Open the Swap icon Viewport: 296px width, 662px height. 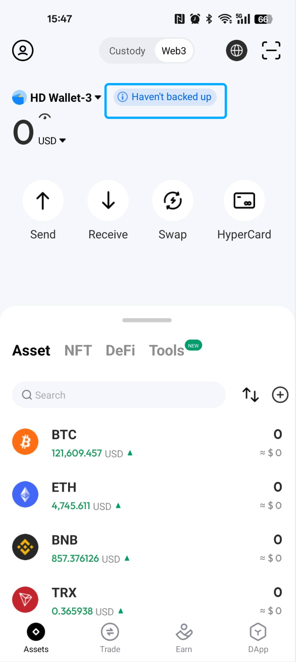pyautogui.click(x=173, y=201)
